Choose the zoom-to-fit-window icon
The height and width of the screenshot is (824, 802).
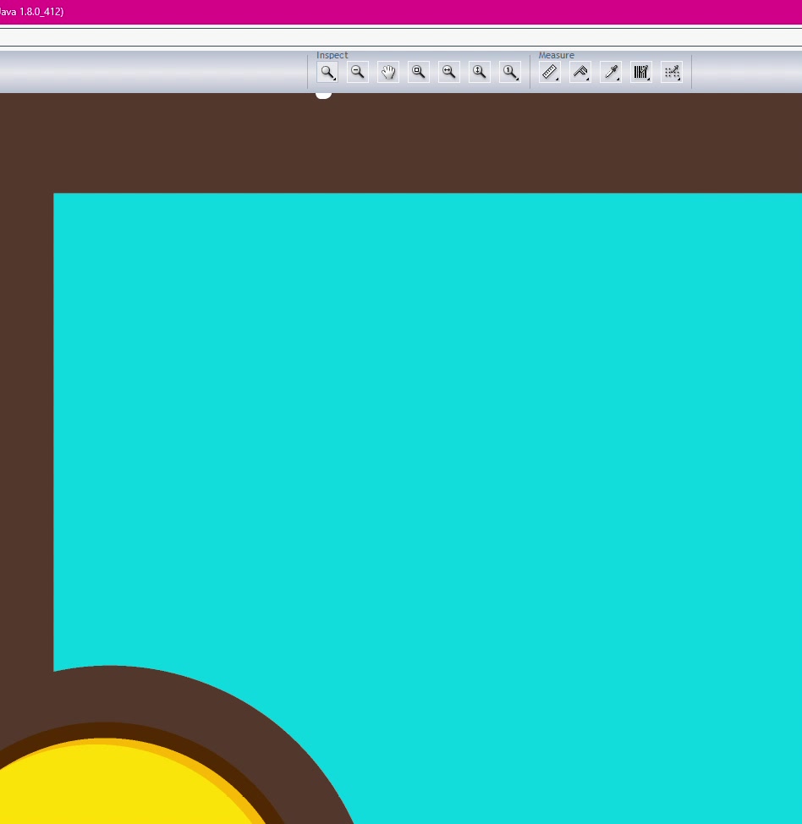tap(418, 72)
